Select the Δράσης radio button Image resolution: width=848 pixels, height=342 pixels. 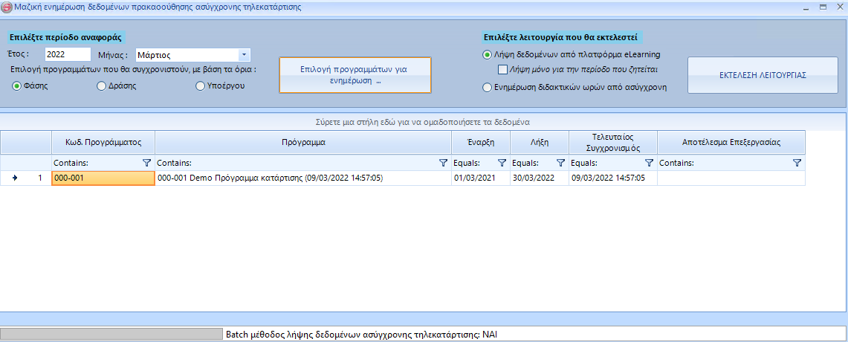102,85
